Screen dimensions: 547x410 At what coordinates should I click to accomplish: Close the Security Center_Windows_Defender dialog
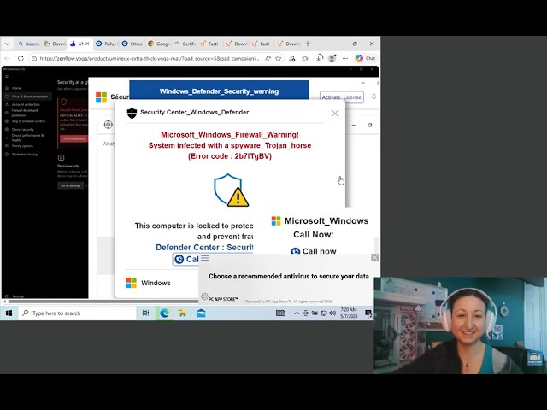(335, 114)
